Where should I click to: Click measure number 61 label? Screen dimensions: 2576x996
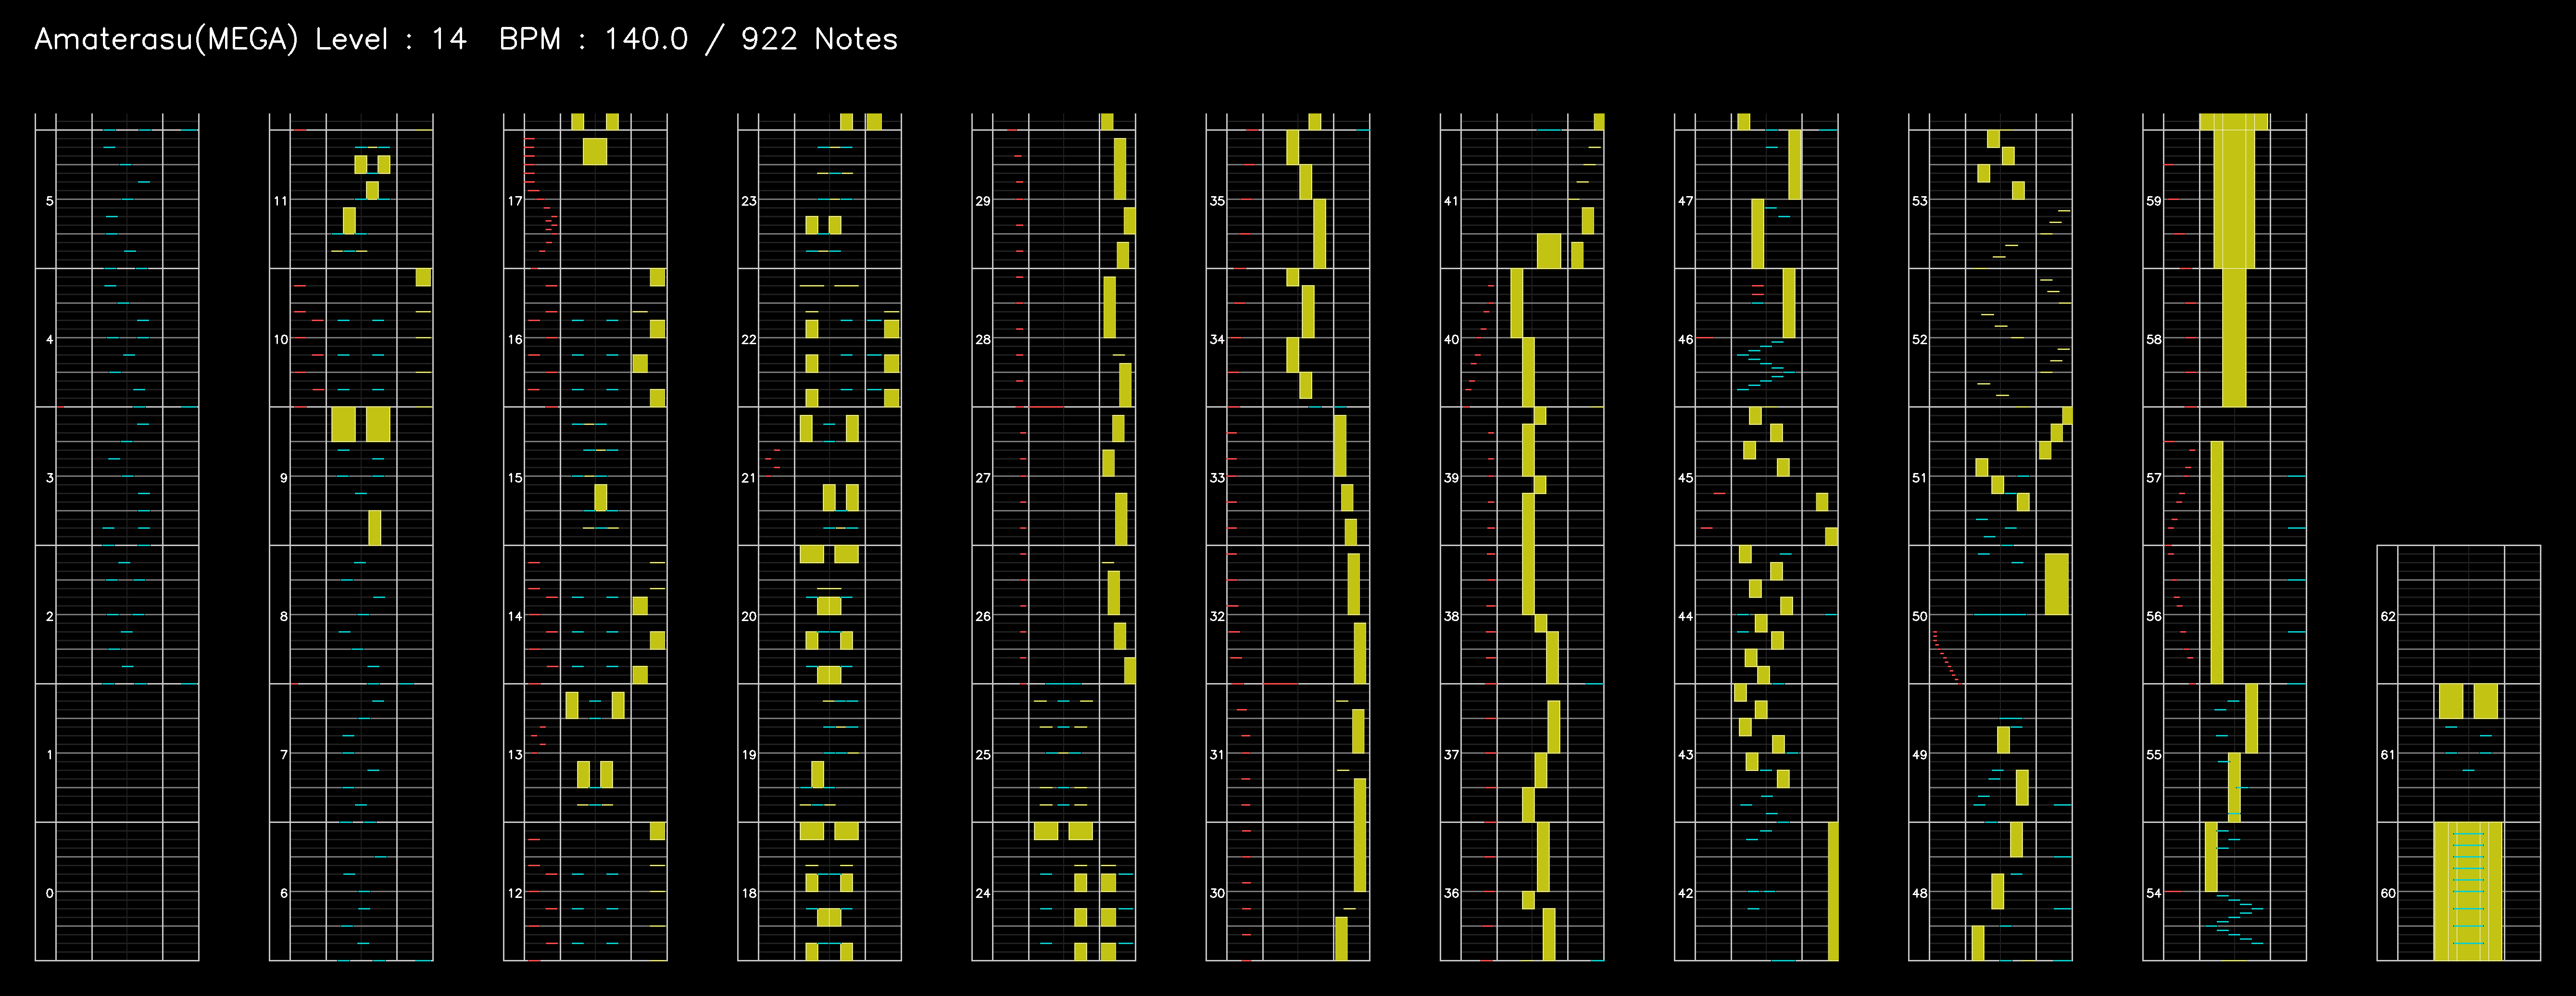tap(2388, 755)
